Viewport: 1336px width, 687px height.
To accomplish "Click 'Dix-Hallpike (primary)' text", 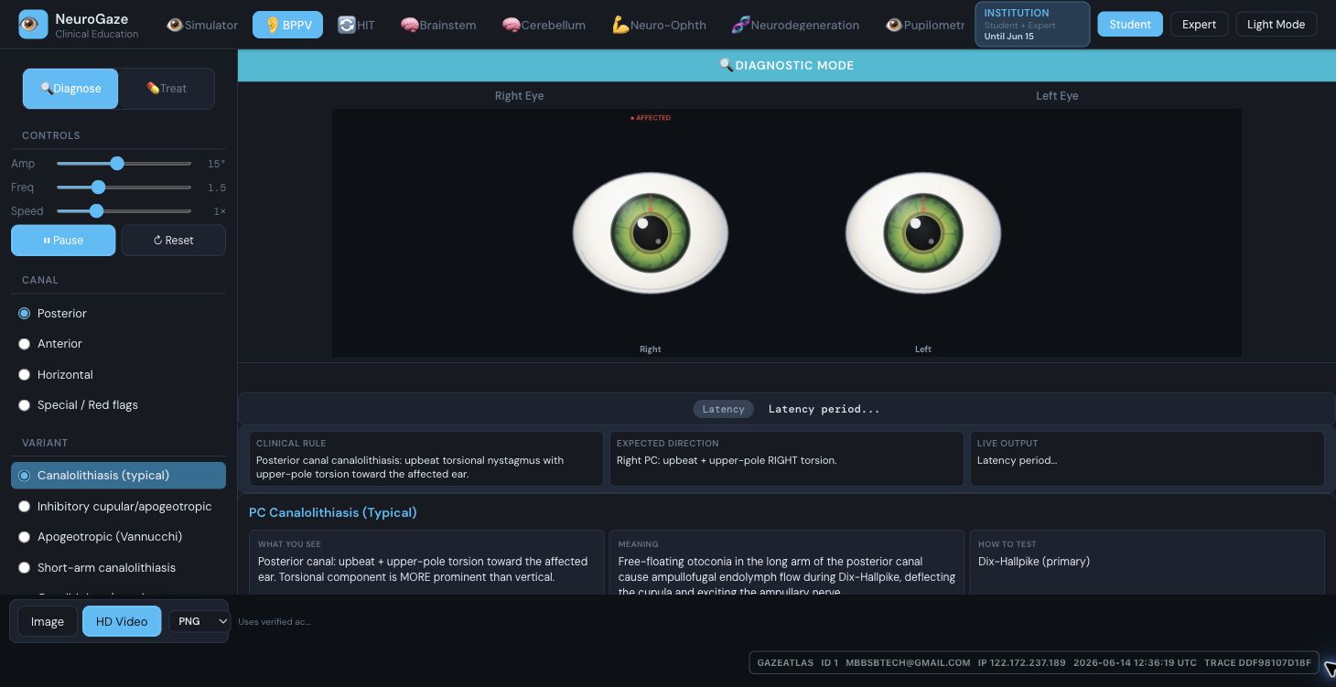I will point(1034,562).
